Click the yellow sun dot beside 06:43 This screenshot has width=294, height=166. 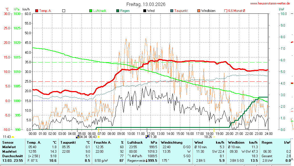coord(98,137)
